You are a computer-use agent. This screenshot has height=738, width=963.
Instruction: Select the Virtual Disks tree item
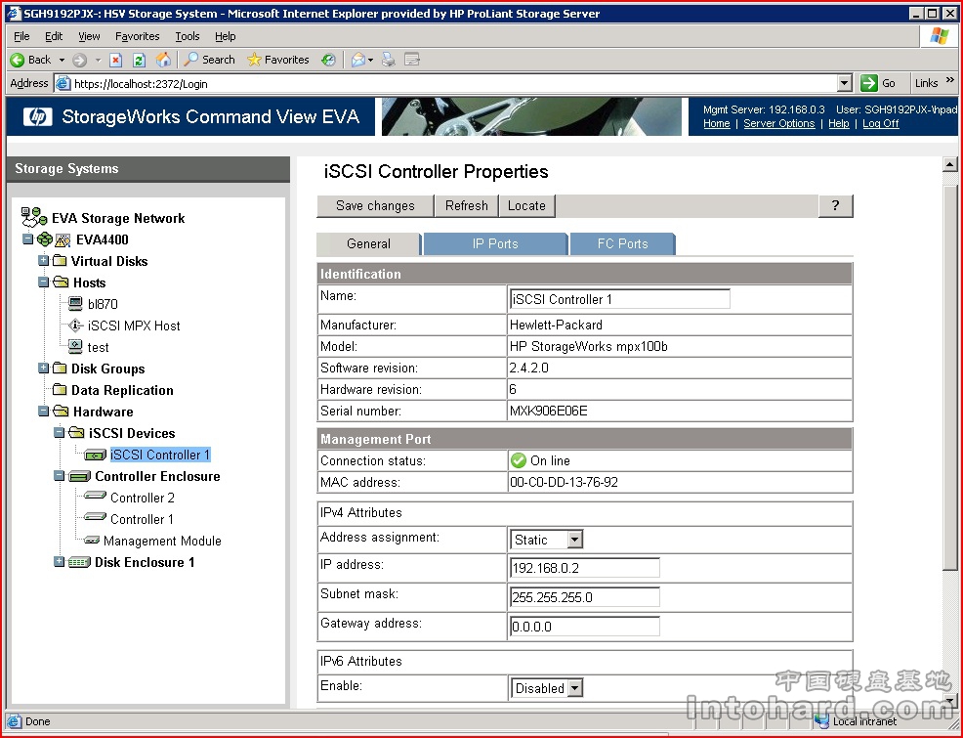(109, 261)
